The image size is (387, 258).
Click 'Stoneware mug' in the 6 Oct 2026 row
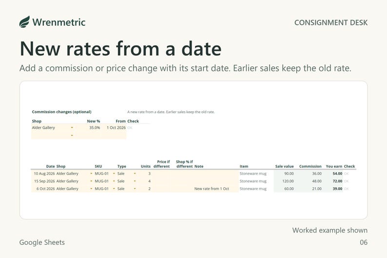click(253, 189)
